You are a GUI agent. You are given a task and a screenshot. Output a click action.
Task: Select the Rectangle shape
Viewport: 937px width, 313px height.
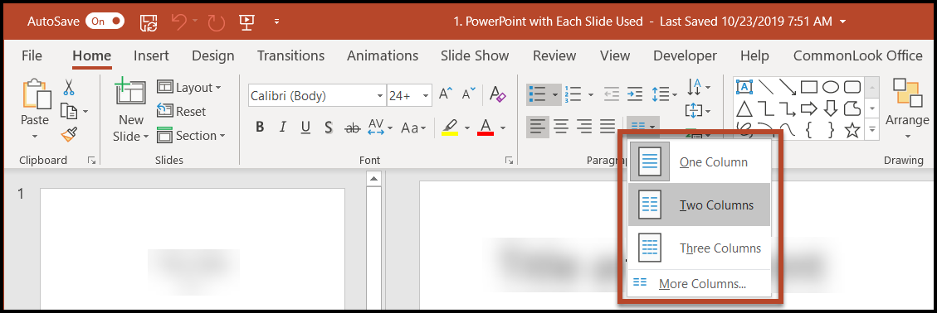pyautogui.click(x=809, y=88)
